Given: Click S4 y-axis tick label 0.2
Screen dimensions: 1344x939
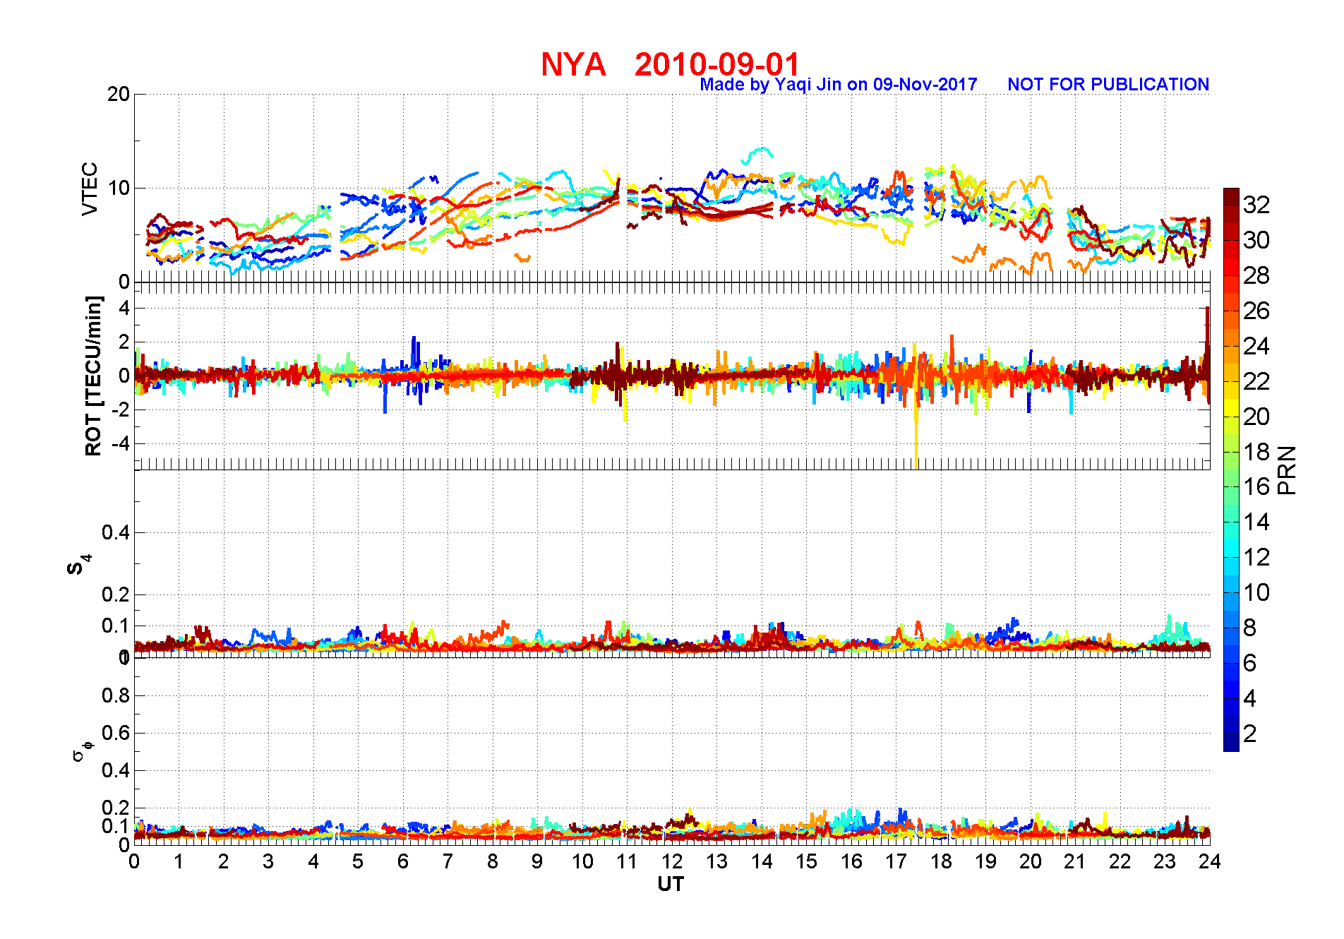Looking at the screenshot, I should pos(116,594).
